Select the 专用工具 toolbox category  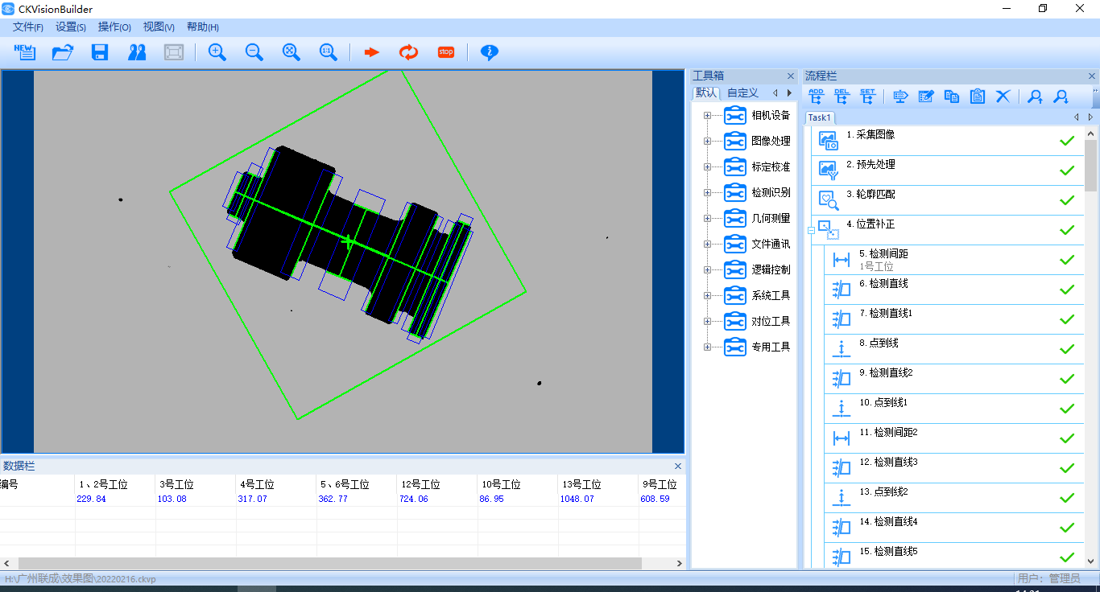(x=771, y=347)
